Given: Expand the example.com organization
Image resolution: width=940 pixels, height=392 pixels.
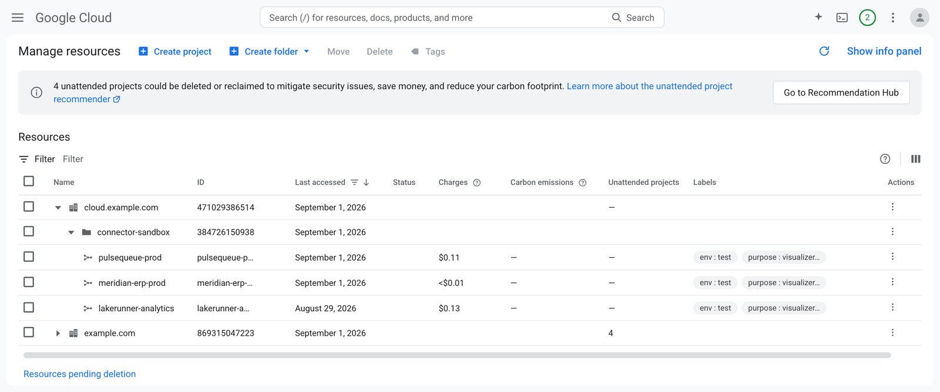Looking at the screenshot, I should [x=58, y=333].
